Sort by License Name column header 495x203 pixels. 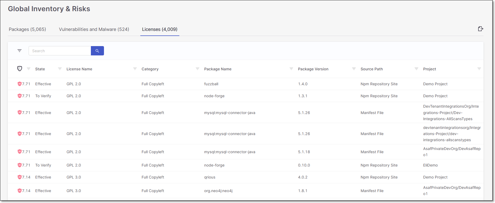(79, 69)
